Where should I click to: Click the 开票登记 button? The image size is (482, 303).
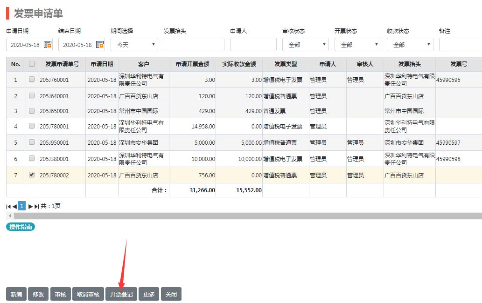[121, 294]
